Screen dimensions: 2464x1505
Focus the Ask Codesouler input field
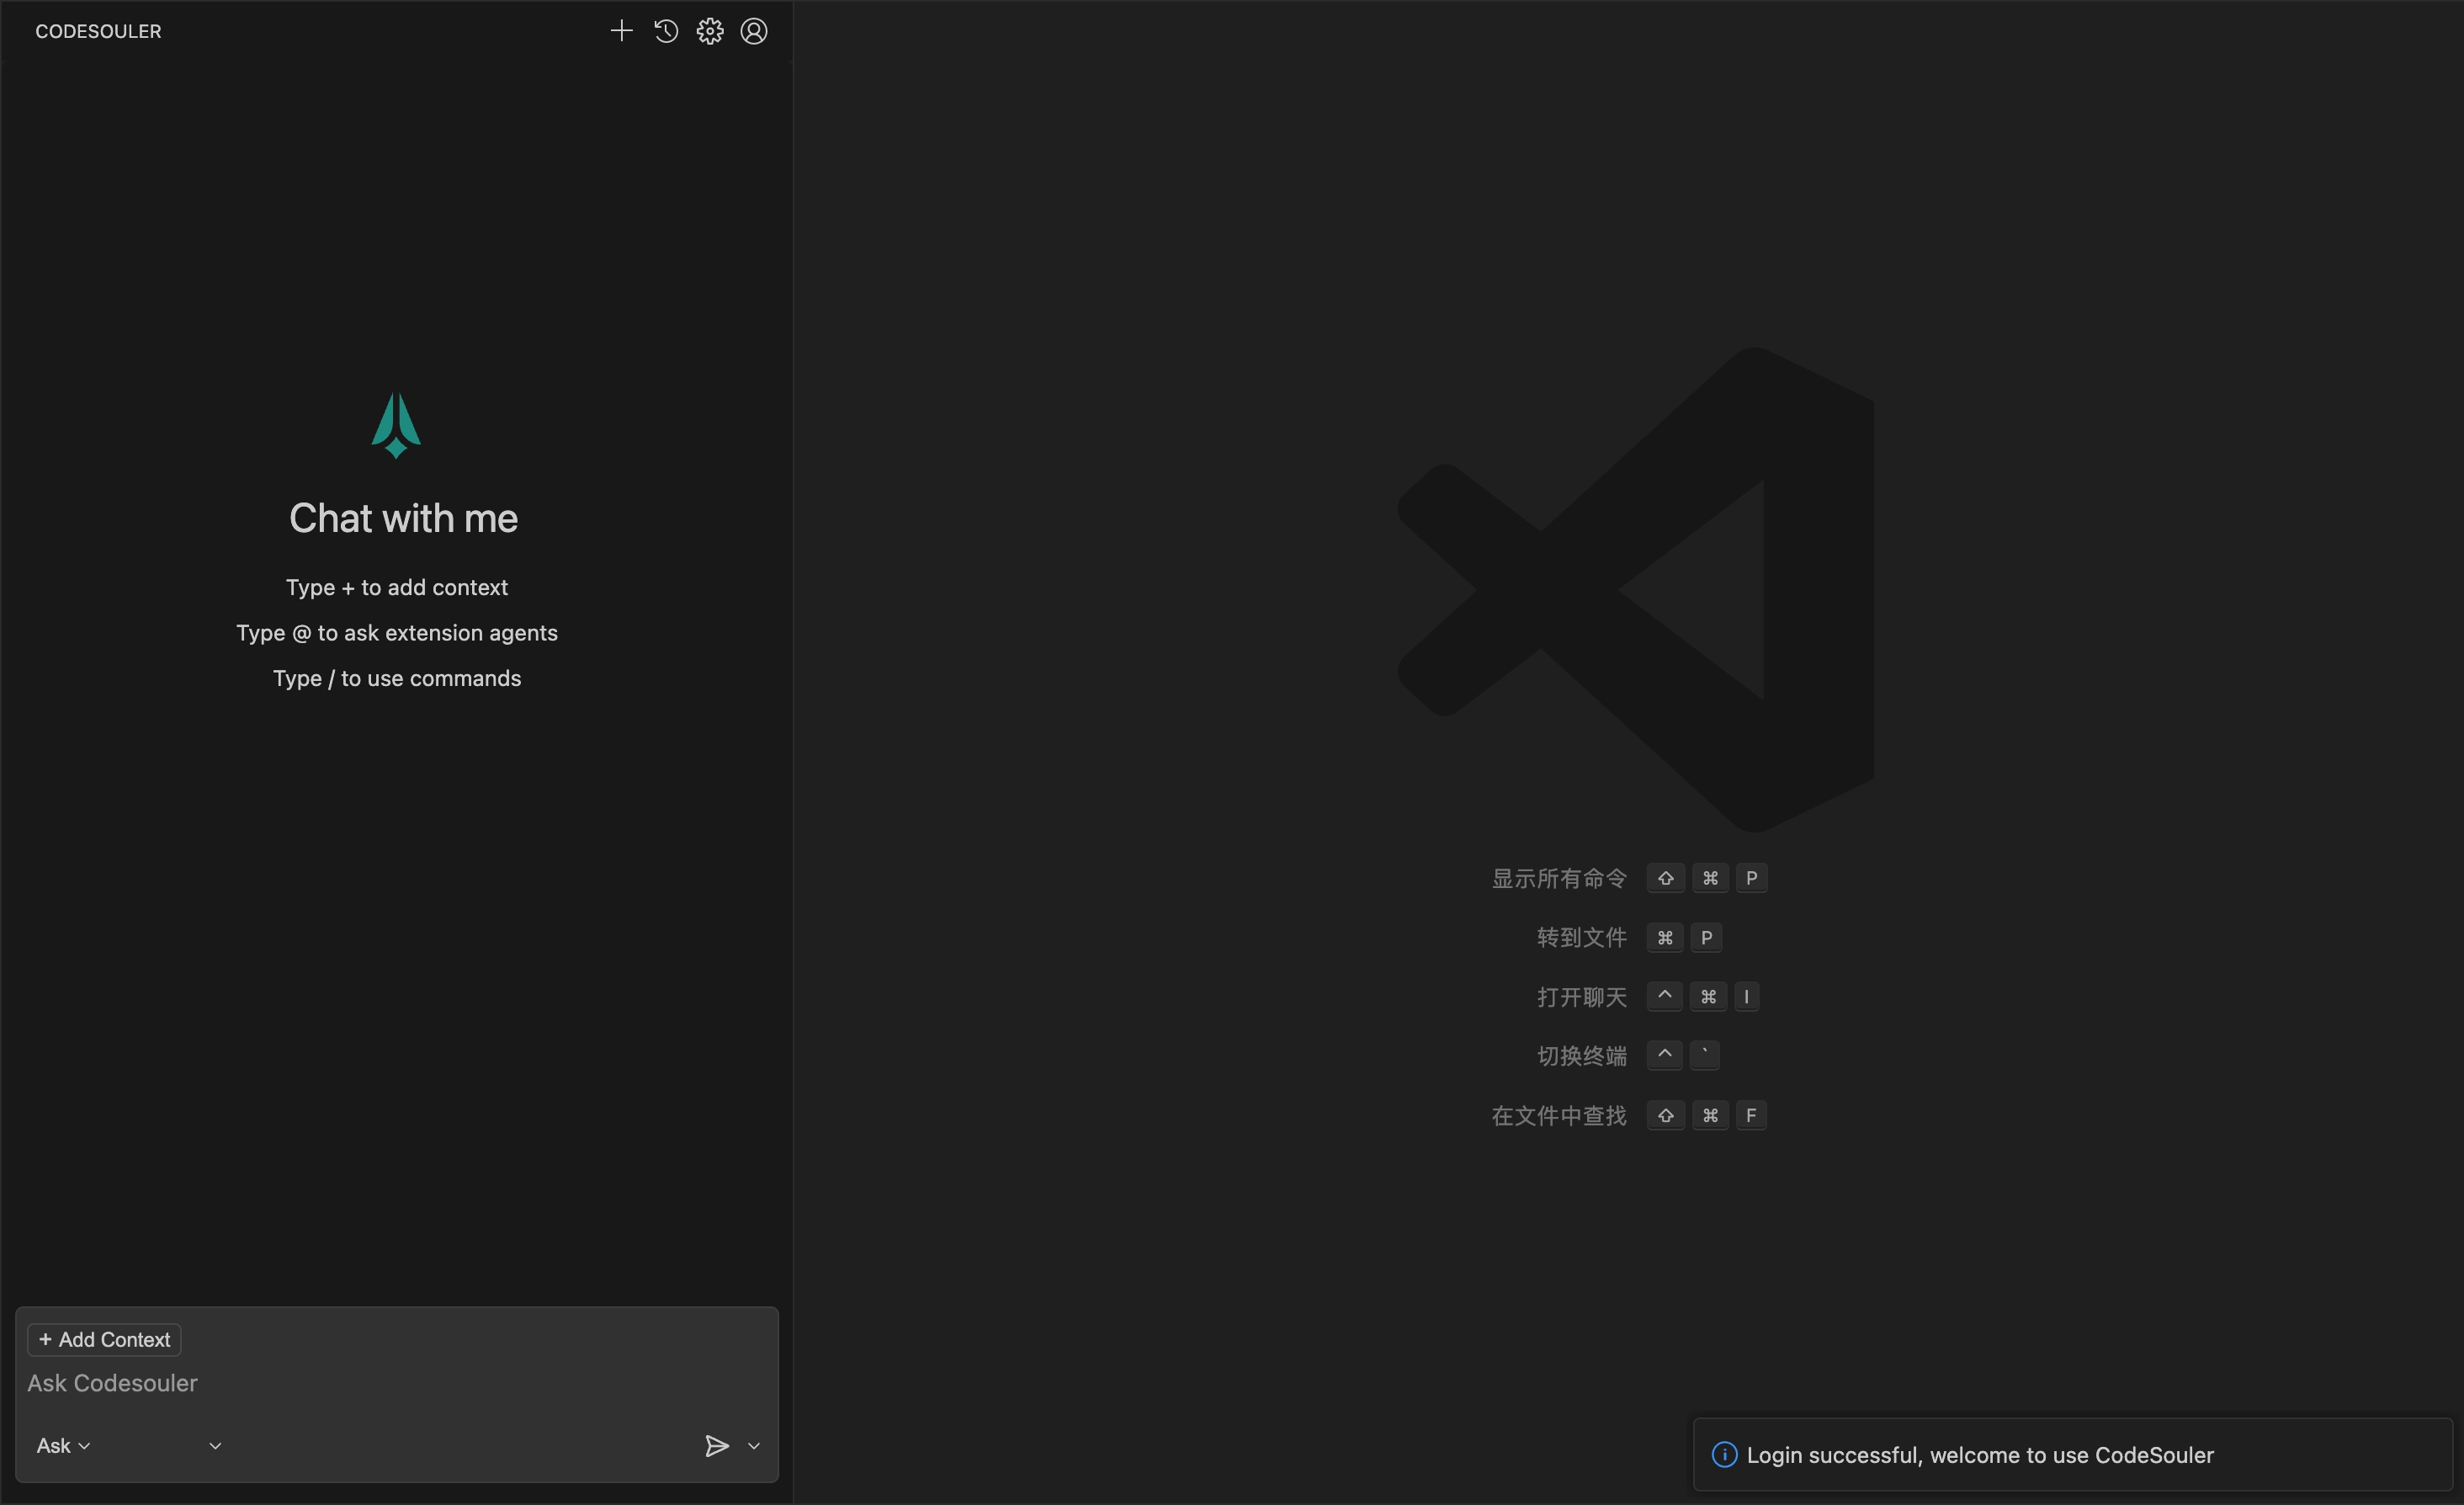(396, 1384)
